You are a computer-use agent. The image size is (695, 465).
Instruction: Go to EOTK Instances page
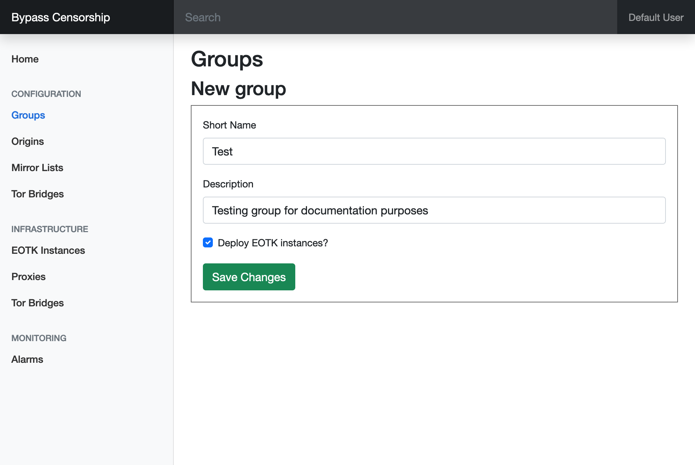[48, 251]
